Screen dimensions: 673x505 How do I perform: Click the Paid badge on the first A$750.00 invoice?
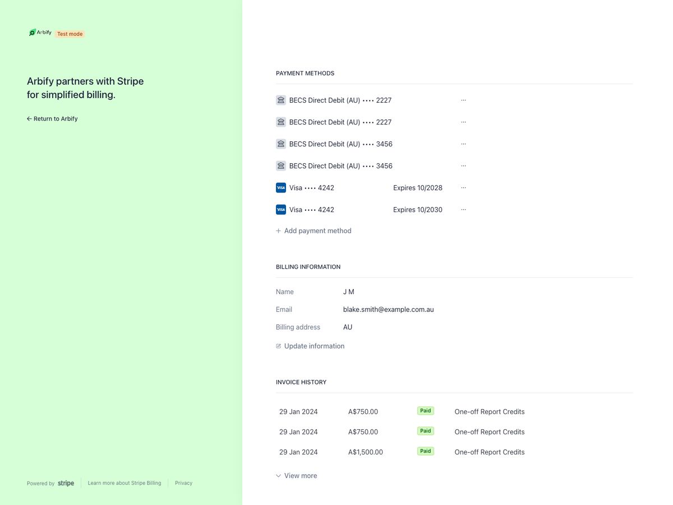(425, 410)
